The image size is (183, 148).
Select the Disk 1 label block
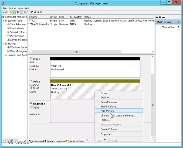coord(39,67)
